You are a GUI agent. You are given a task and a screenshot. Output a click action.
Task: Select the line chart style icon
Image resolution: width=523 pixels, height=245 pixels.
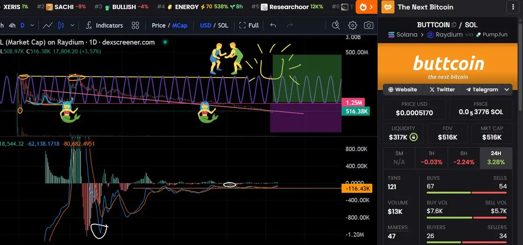(x=48, y=25)
